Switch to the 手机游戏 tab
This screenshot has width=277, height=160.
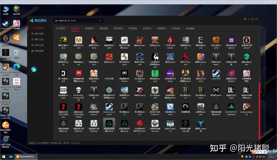pos(133,28)
